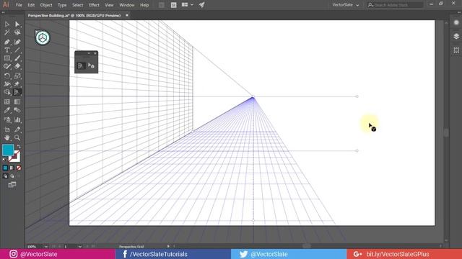Select the Gradient tool
This screenshot has height=259, width=462.
pos(17,102)
